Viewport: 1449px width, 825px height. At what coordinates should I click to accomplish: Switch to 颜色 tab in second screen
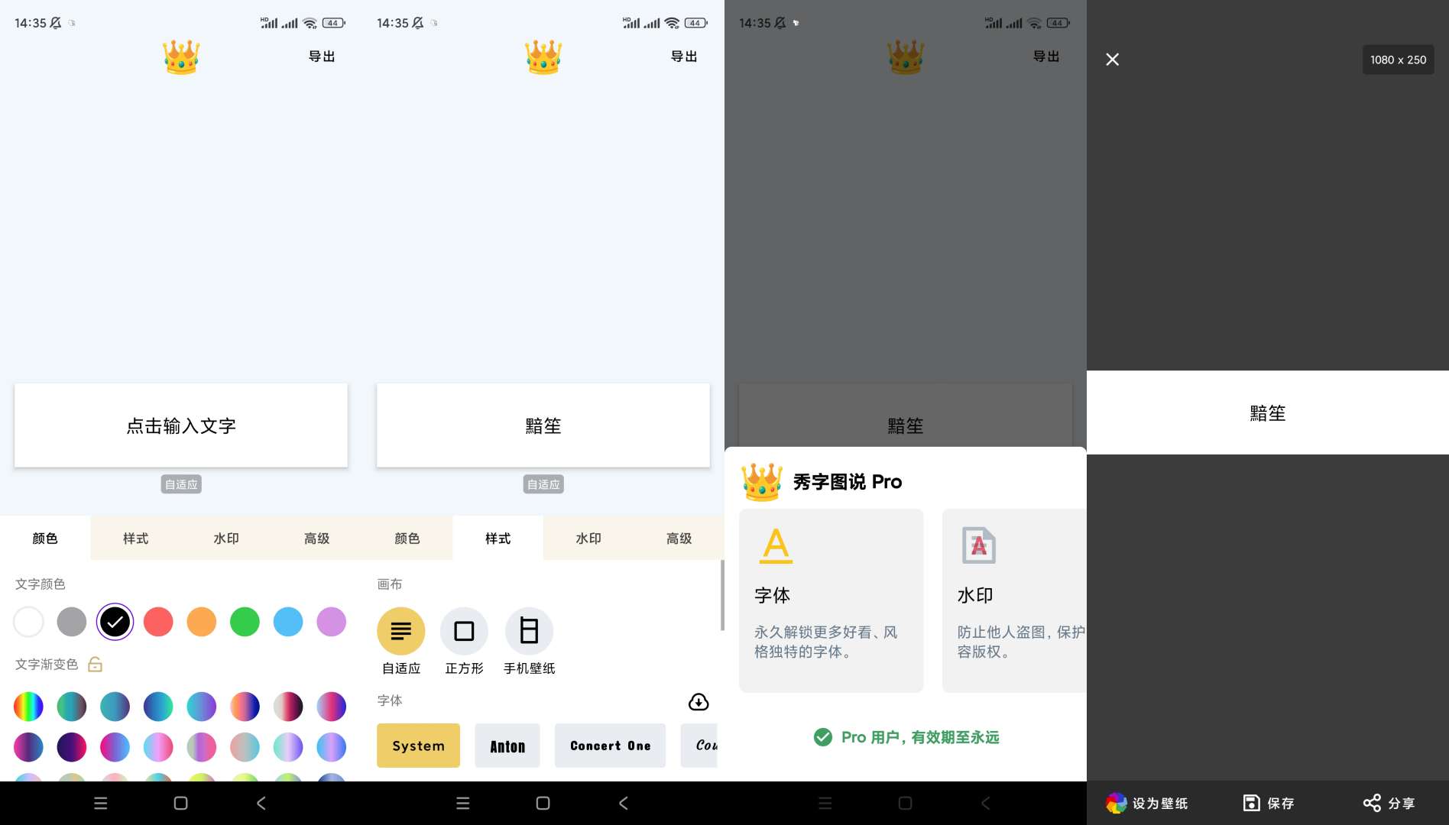click(x=407, y=539)
